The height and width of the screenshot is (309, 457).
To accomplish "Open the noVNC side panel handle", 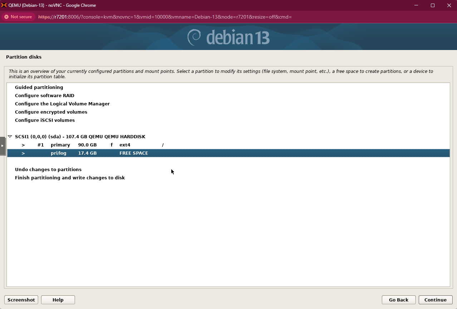I will coord(3,145).
